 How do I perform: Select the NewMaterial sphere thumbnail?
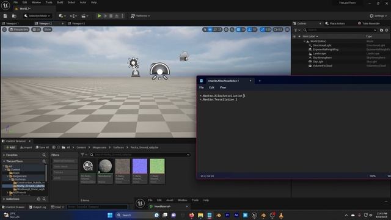105,166
